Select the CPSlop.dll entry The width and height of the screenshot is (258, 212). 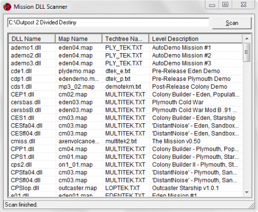click(x=25, y=188)
